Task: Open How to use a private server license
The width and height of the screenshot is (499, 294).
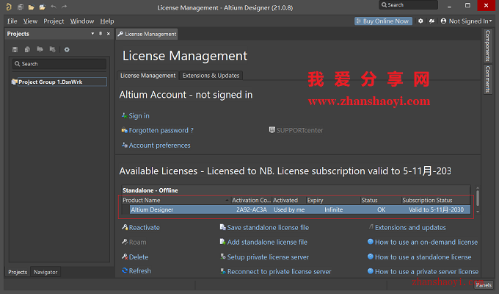Action: [426, 272]
